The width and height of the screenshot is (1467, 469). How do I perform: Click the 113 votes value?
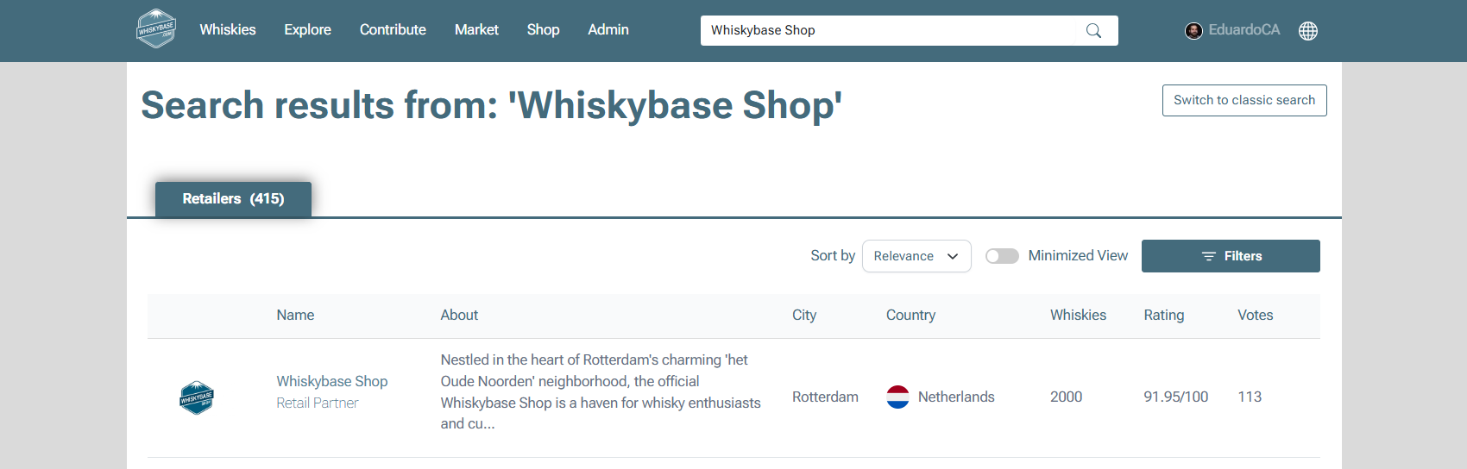coord(1250,397)
